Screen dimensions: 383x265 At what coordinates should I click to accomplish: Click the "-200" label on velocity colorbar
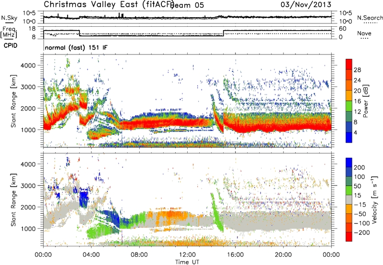click(x=362, y=232)
